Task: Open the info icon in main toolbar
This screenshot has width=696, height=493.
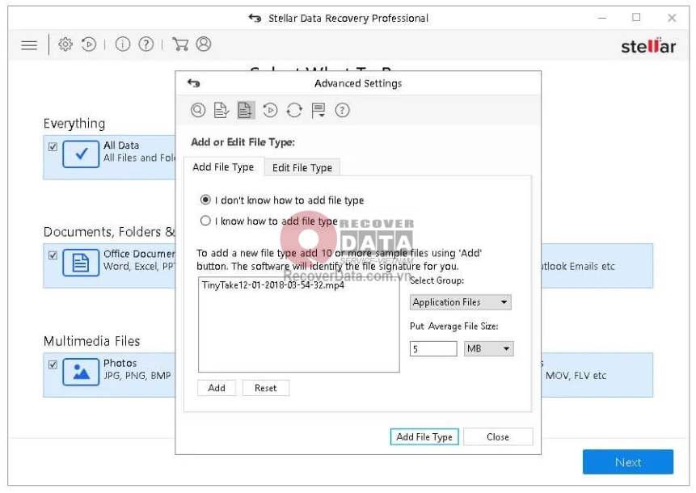Action: 123,44
